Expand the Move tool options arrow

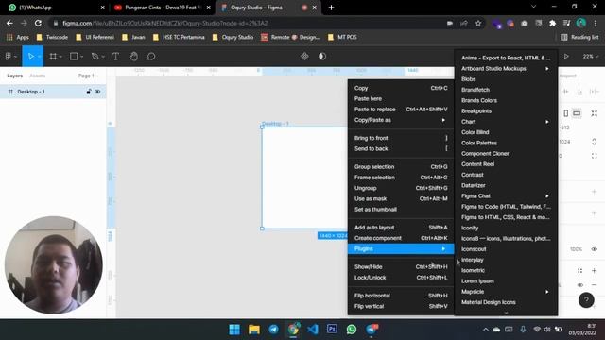(40, 57)
